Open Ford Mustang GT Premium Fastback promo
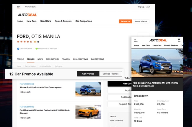 point(45,112)
